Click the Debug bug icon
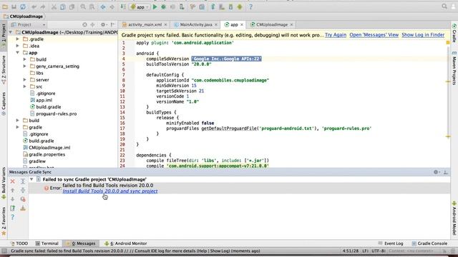458x257 pixels. point(164,6)
